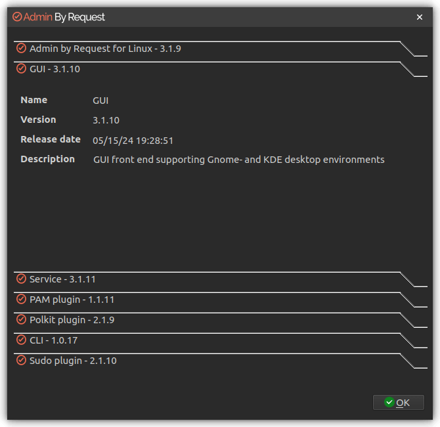Click release date value 05/15/24 19:28:51

[x=133, y=141]
